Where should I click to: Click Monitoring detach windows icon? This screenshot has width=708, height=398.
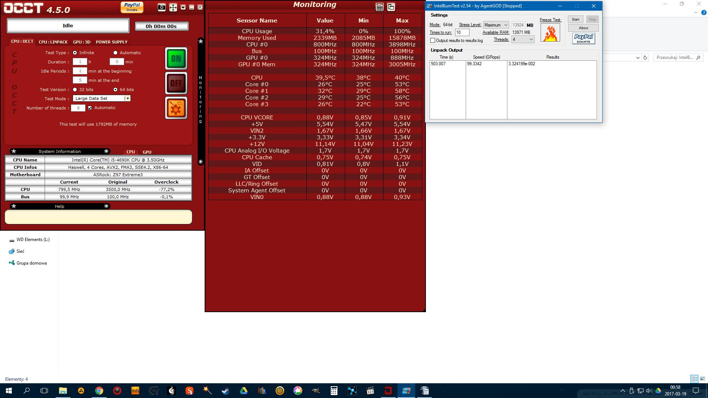pyautogui.click(x=391, y=7)
